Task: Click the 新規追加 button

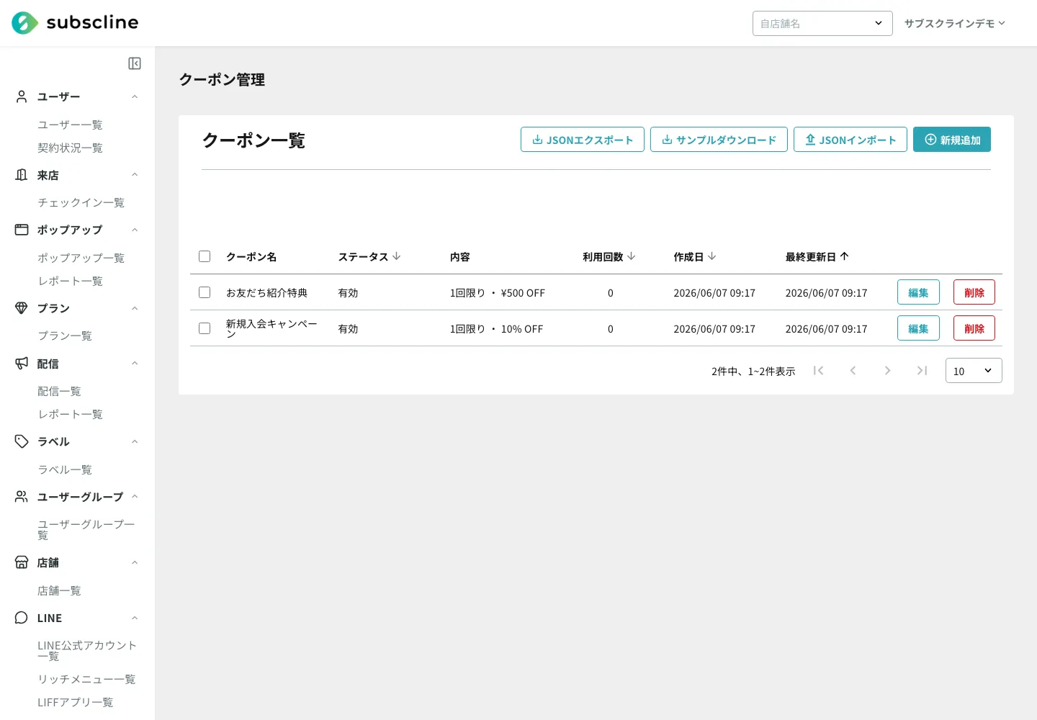Action: [x=952, y=140]
